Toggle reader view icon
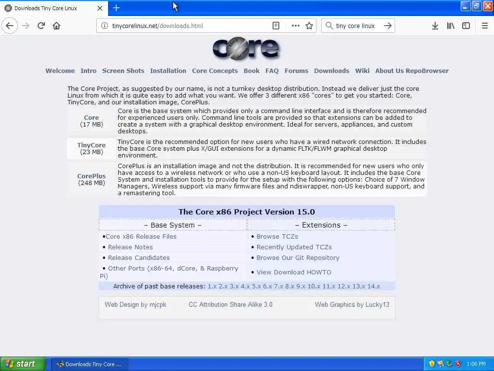This screenshot has height=371, width=494. (x=275, y=26)
